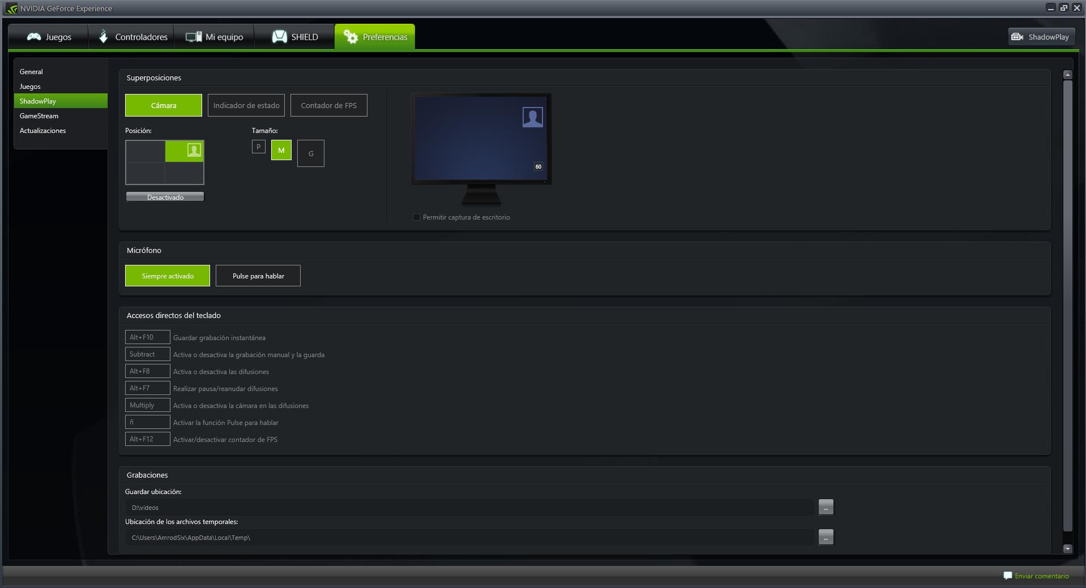The width and height of the screenshot is (1086, 588).
Task: Click the scrollbar up arrow
Action: point(1068,75)
